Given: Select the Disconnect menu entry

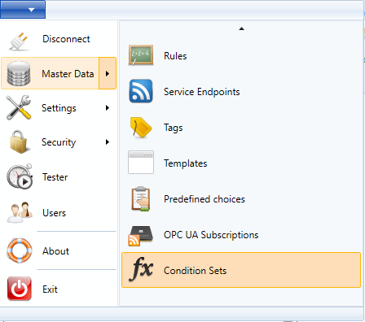Looking at the screenshot, I should coord(59,39).
